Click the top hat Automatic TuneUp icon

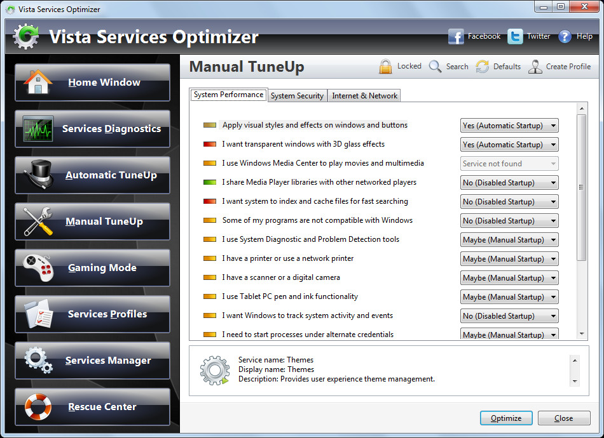[x=39, y=175]
